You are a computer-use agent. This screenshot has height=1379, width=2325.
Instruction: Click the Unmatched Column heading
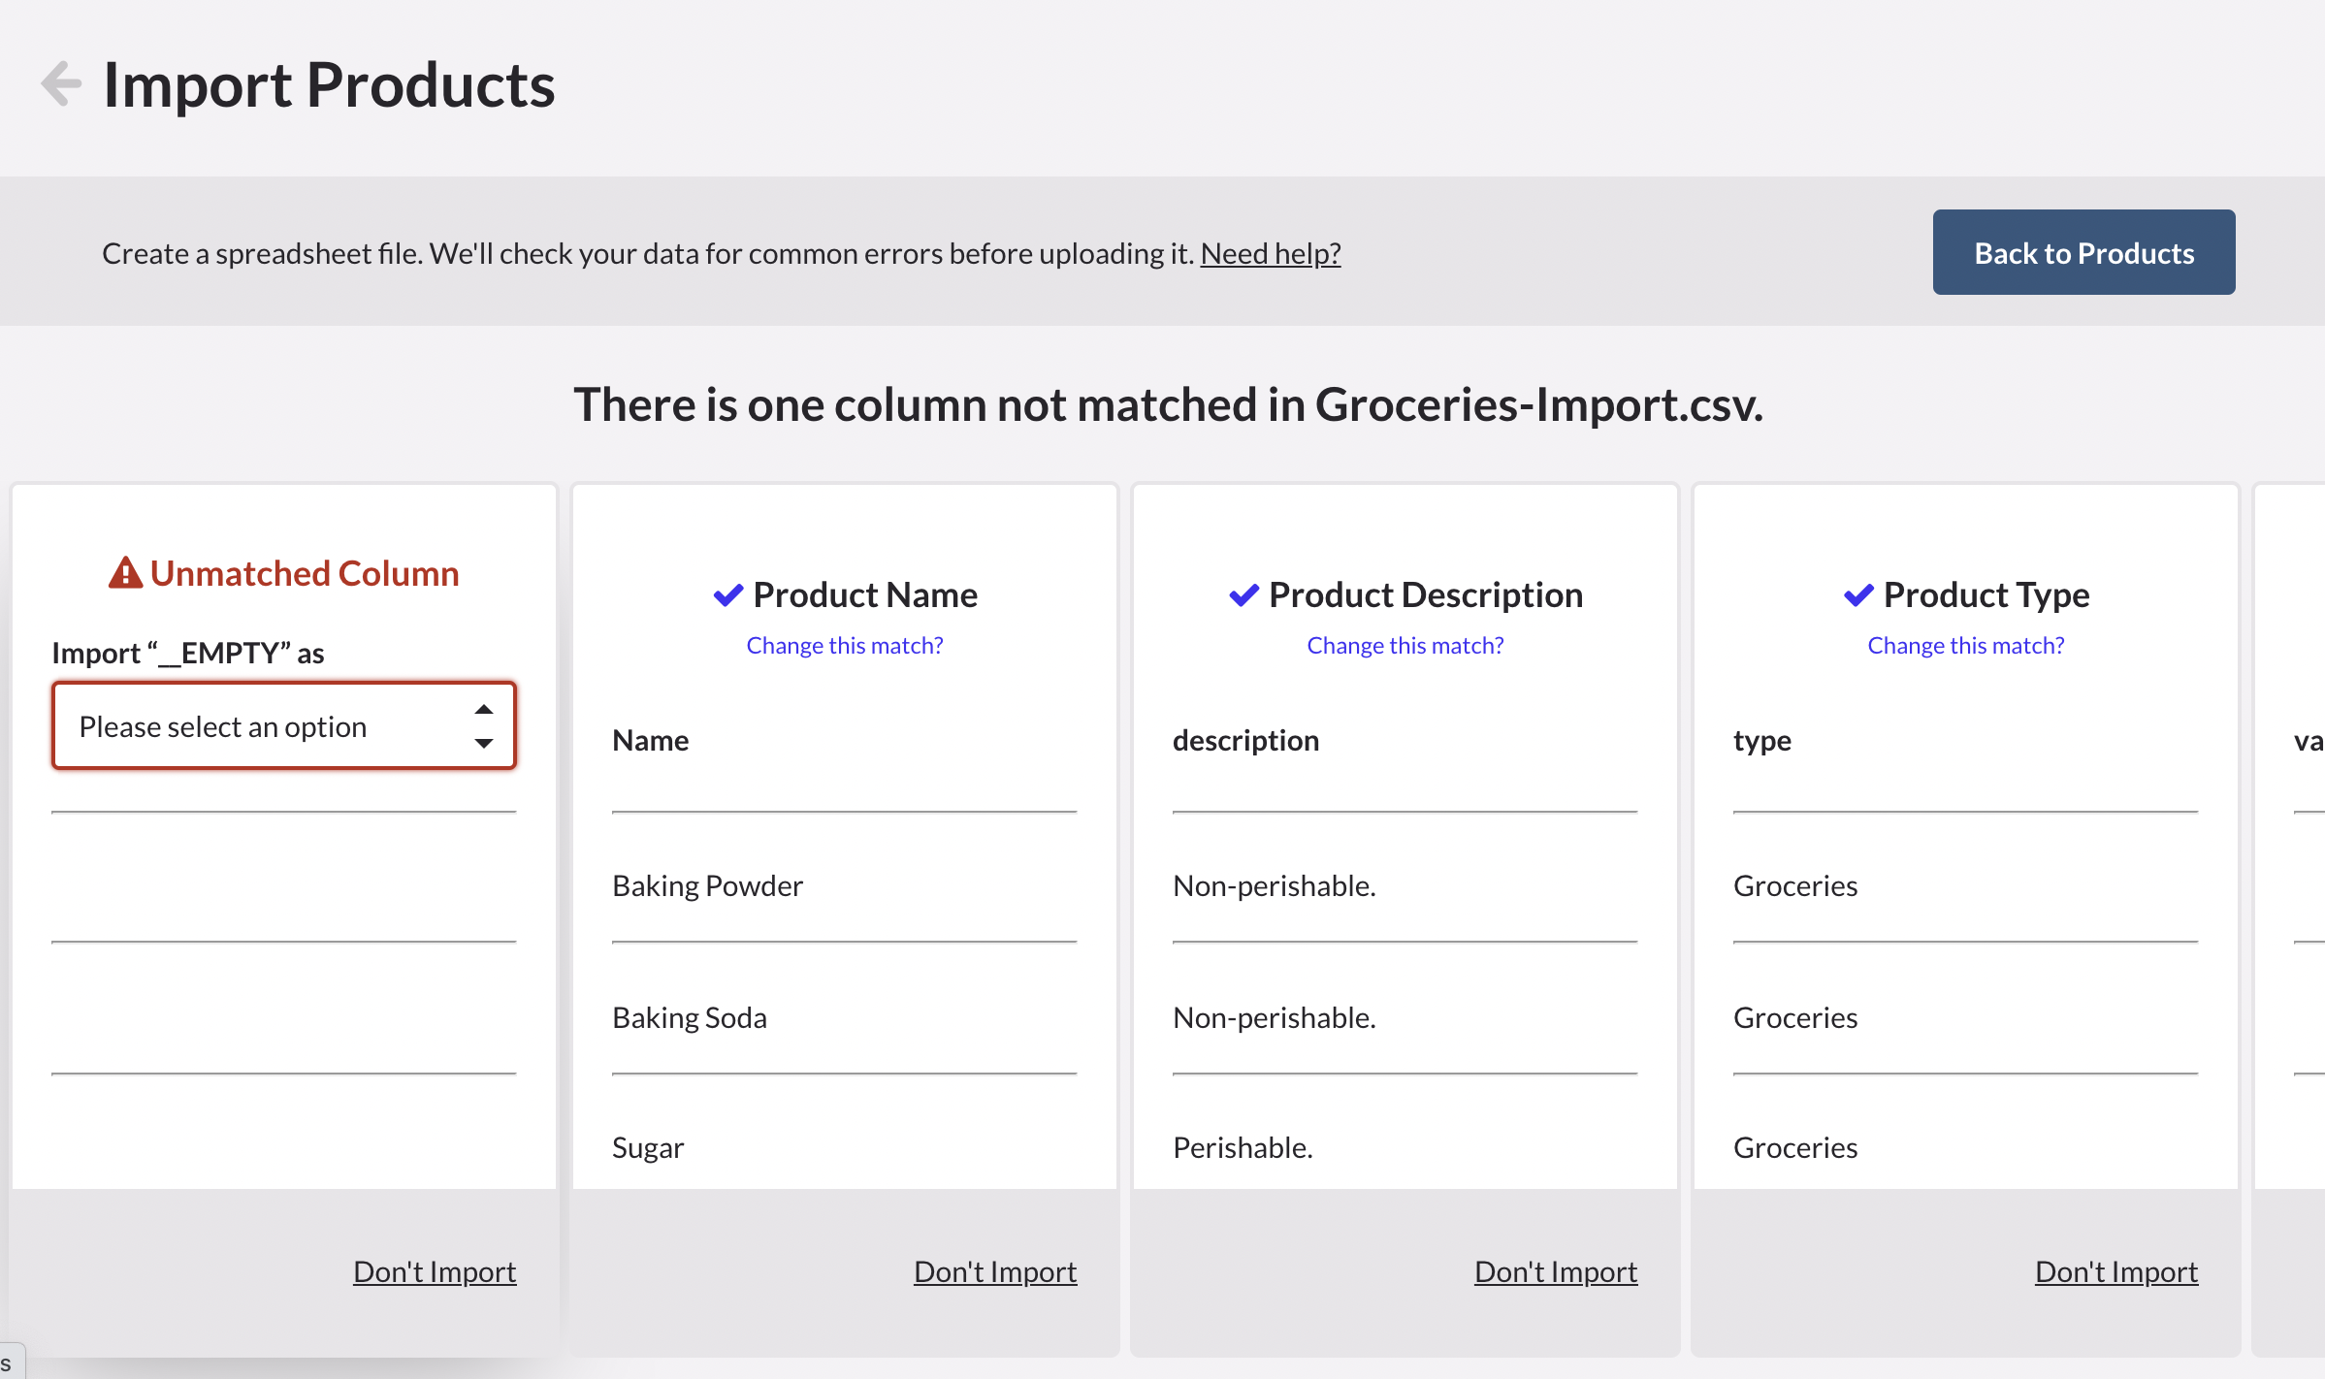pos(304,573)
